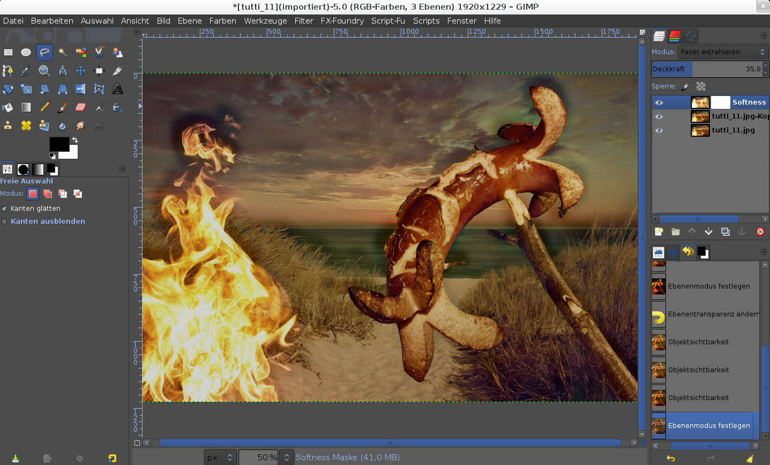Open the px unit dropdown in status bar
This screenshot has width=770, height=465.
point(220,457)
